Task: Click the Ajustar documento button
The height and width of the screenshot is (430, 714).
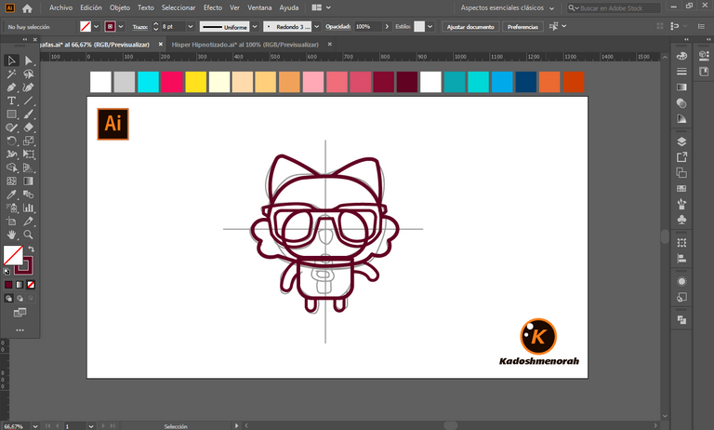Action: [470, 27]
